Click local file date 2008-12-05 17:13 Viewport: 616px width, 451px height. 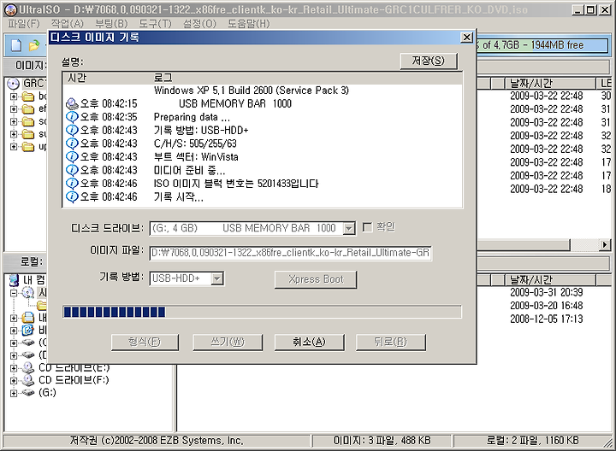[x=547, y=319]
